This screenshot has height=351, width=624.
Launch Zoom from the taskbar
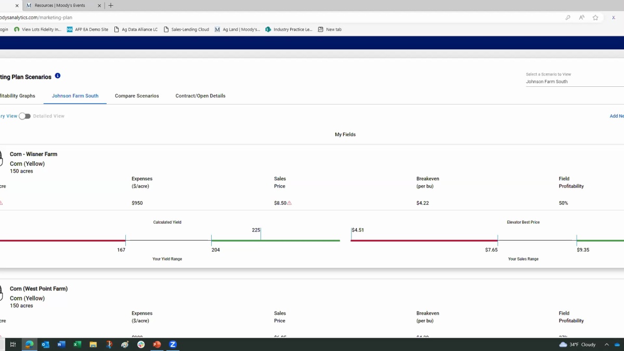pos(173,344)
